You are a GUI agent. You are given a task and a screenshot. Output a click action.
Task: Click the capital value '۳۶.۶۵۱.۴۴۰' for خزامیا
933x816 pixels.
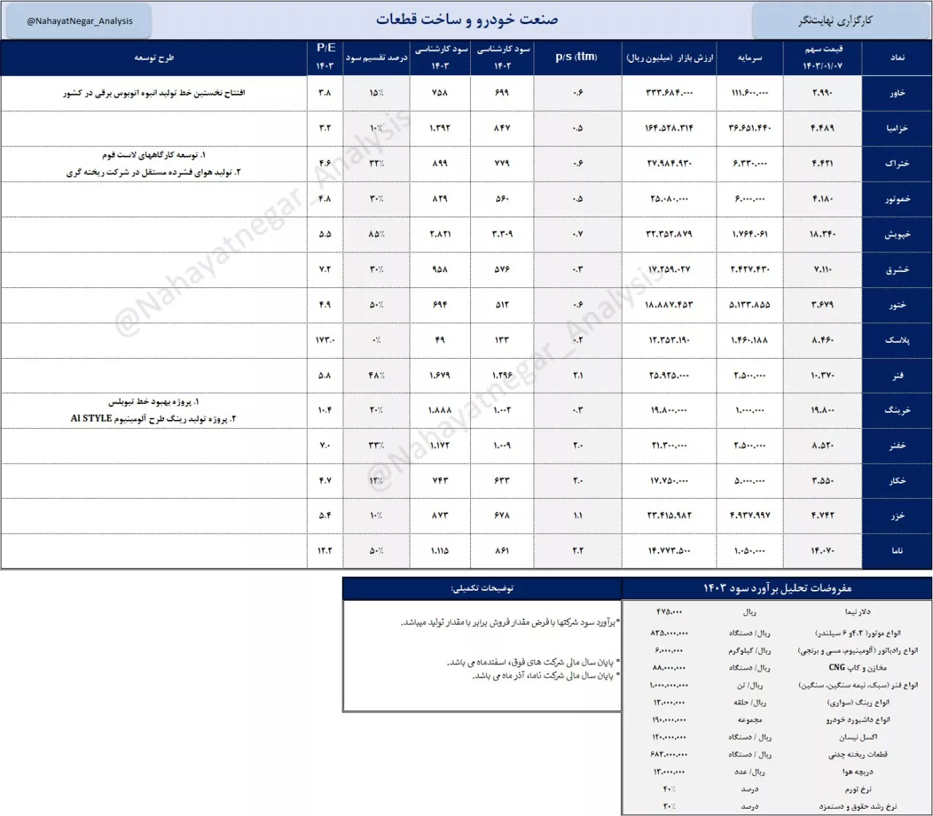pos(750,128)
